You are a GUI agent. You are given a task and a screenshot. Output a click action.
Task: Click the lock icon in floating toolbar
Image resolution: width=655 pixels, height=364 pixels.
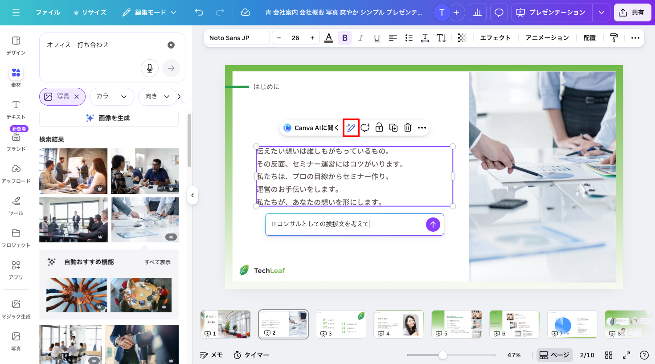(379, 128)
